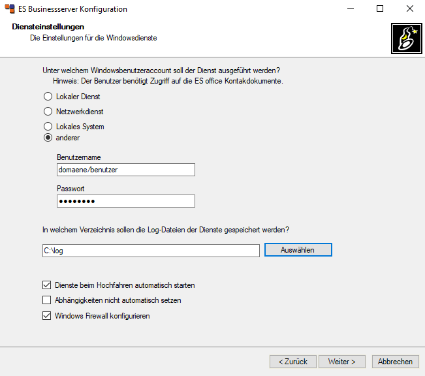Proceed with the Weiter button
The image size is (425, 376).
341,362
